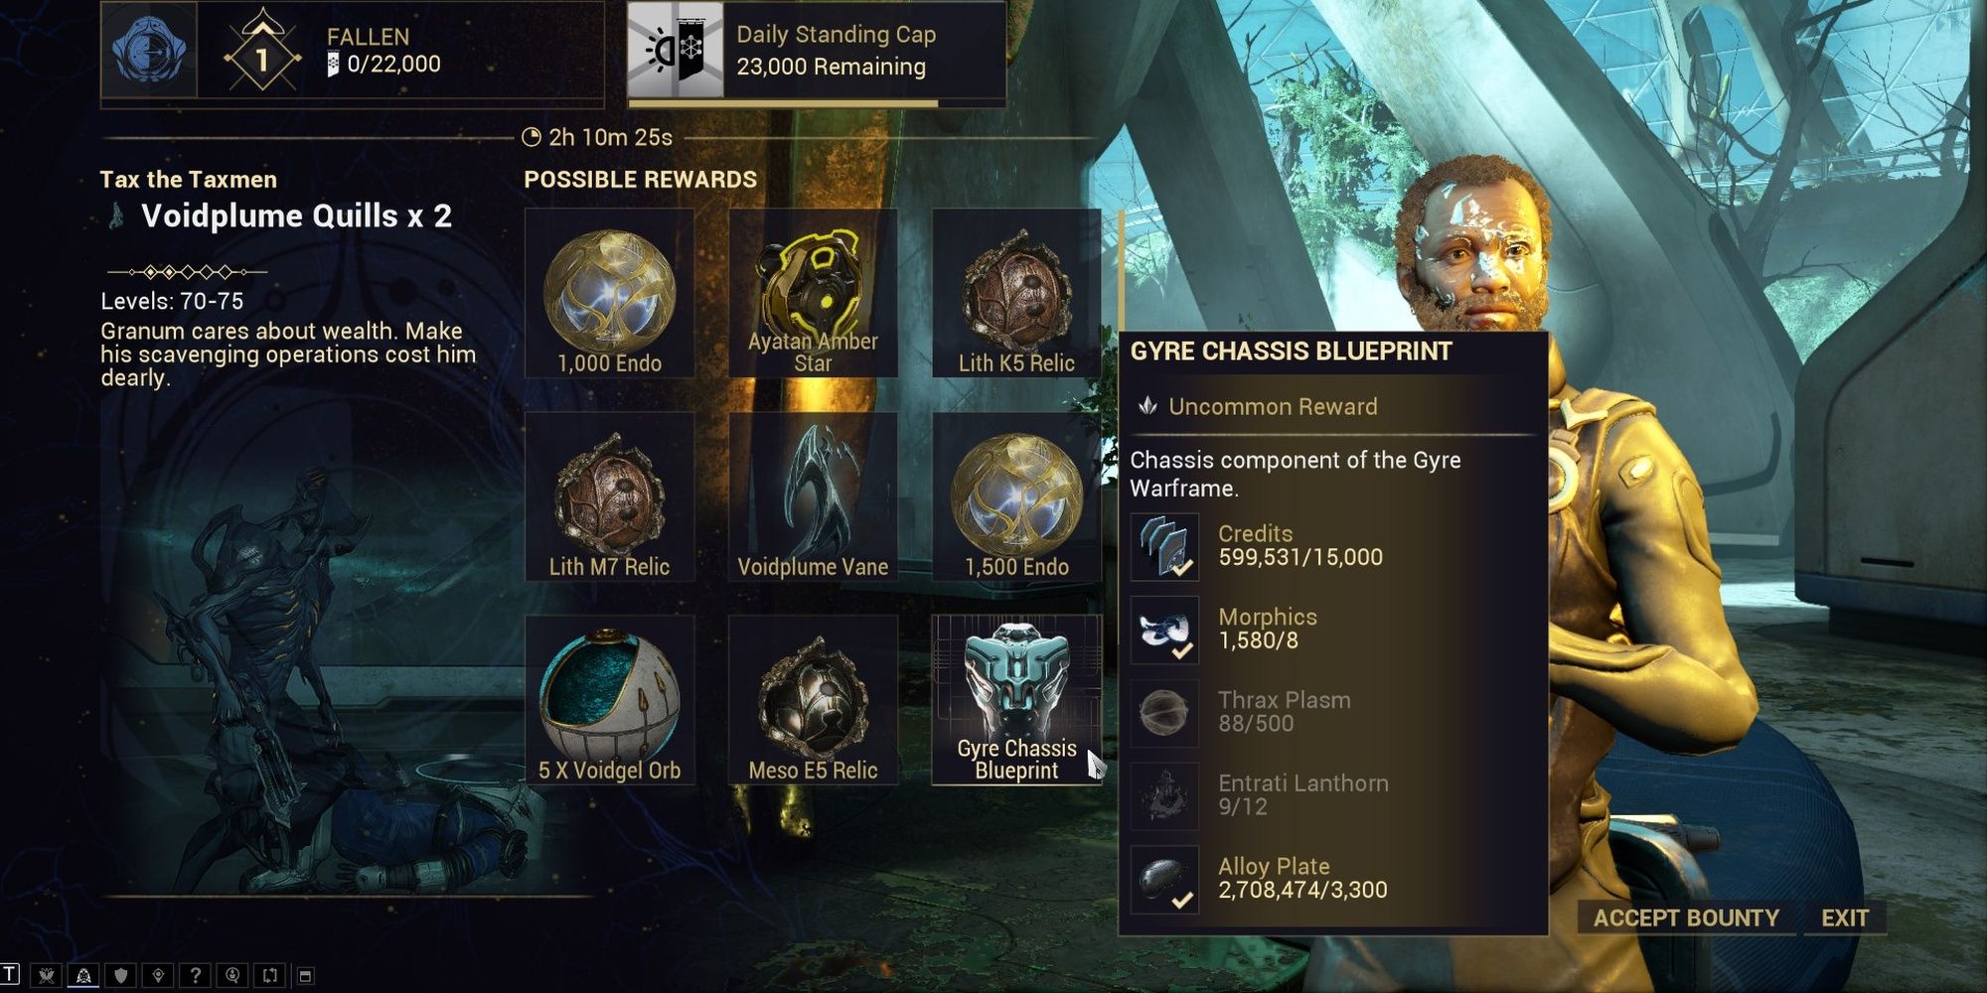Click the shield icon in bottom chat bar

click(120, 975)
